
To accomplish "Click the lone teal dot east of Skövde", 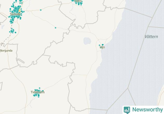I will click(x=41, y=10).
